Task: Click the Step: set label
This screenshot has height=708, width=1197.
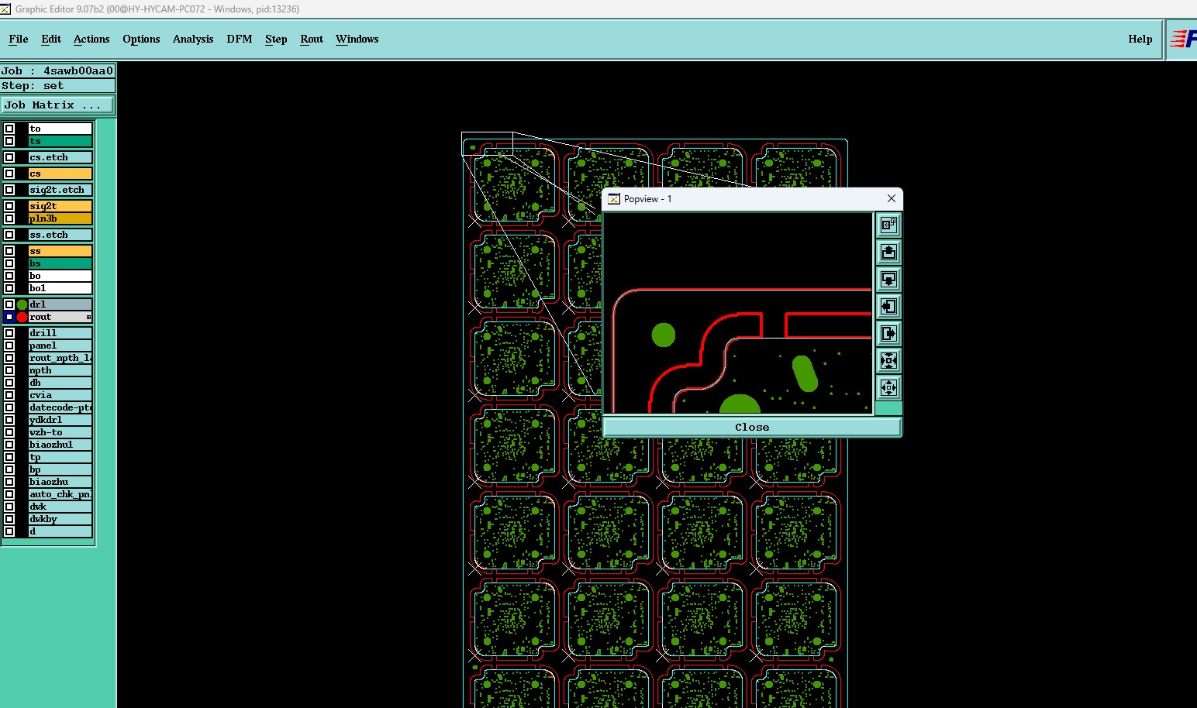Action: click(57, 86)
